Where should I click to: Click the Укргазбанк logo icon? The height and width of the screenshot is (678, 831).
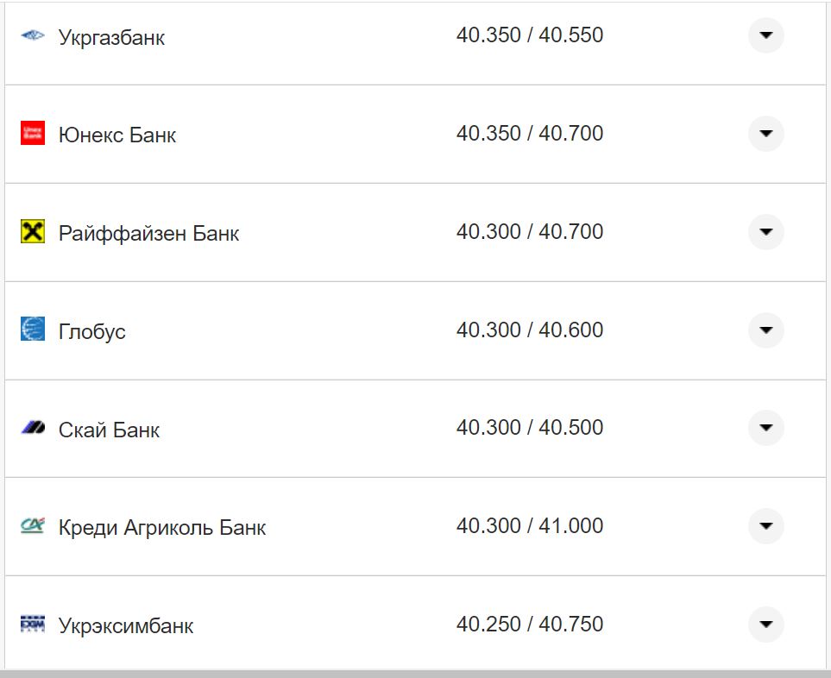(x=33, y=36)
